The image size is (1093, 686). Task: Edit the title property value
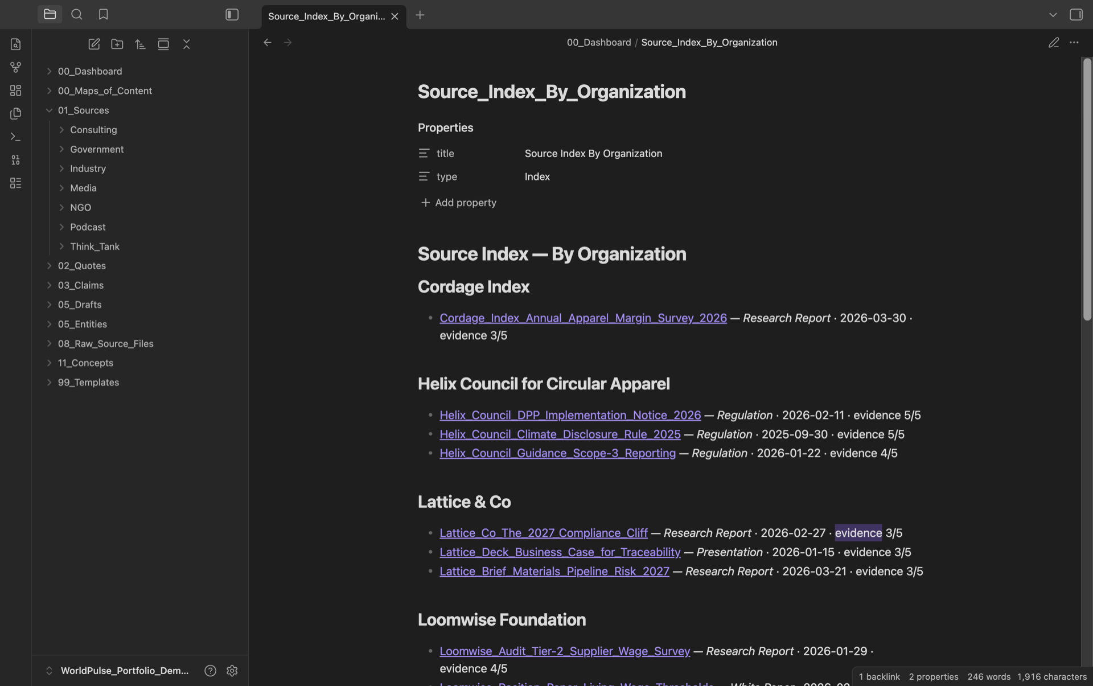click(593, 154)
